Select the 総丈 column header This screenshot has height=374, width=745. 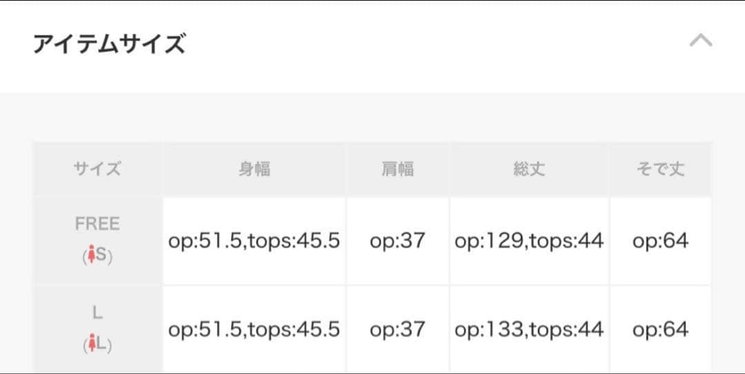click(x=529, y=169)
